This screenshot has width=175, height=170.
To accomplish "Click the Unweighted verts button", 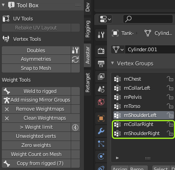I will 36,136.
